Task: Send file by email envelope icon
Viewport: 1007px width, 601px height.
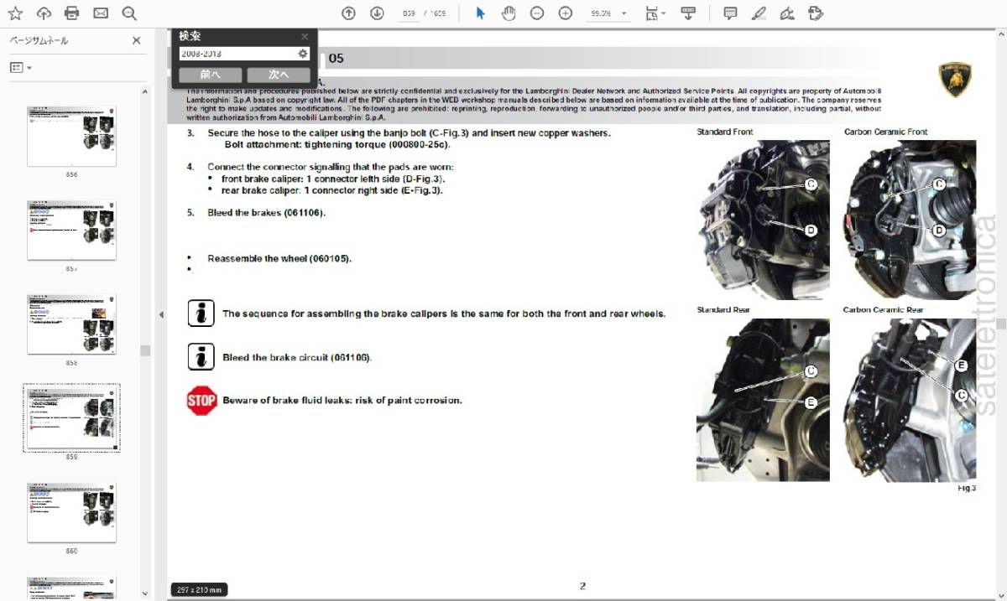Action: (x=101, y=13)
